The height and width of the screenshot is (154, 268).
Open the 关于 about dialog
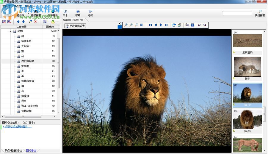click(x=65, y=13)
